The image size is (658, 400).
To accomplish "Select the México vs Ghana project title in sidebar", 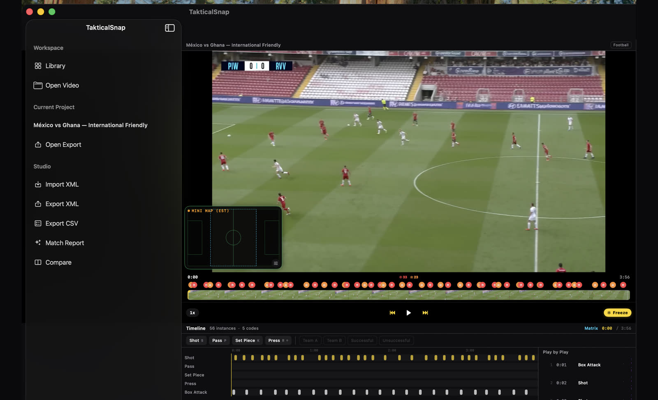I will [90, 125].
